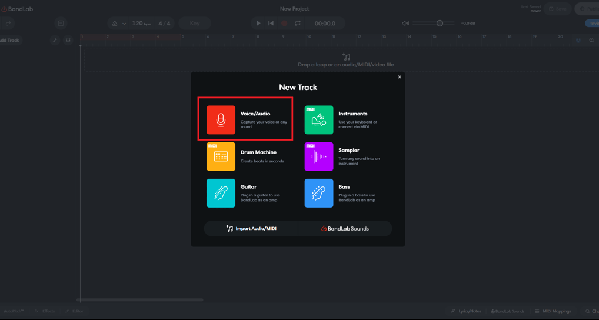Open the MIDI Mappings panel

tap(553, 311)
